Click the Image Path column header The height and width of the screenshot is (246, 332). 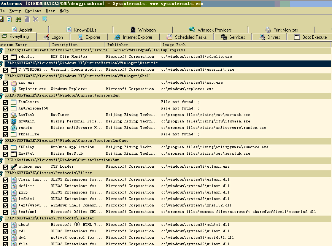click(174, 44)
